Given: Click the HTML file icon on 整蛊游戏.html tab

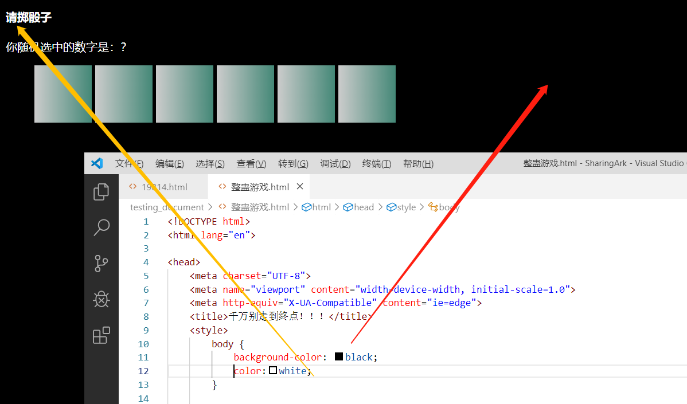Looking at the screenshot, I should point(223,186).
